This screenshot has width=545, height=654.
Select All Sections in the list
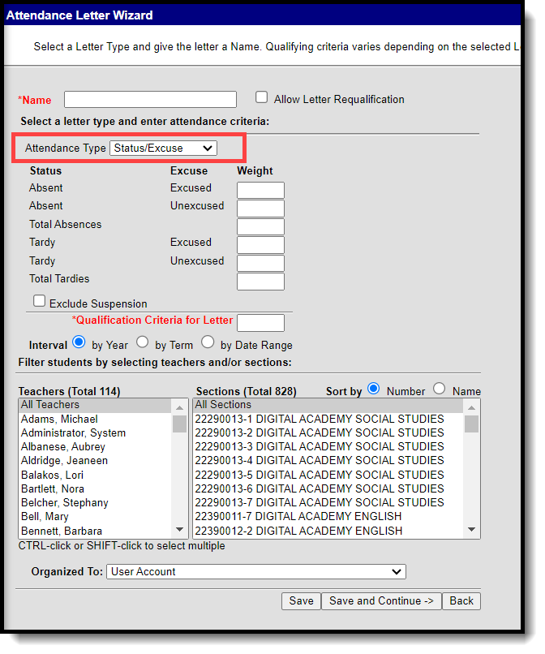coord(328,405)
